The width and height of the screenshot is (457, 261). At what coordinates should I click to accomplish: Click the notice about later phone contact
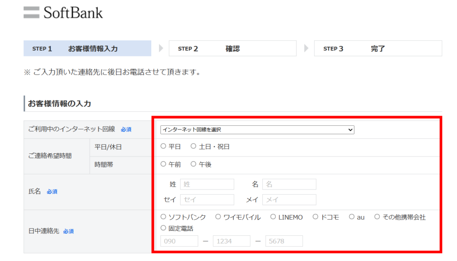[x=112, y=72]
